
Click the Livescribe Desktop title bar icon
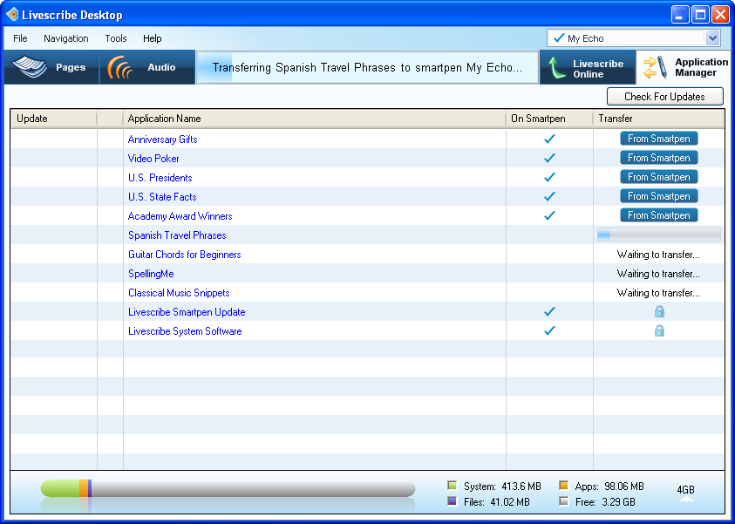(x=12, y=15)
